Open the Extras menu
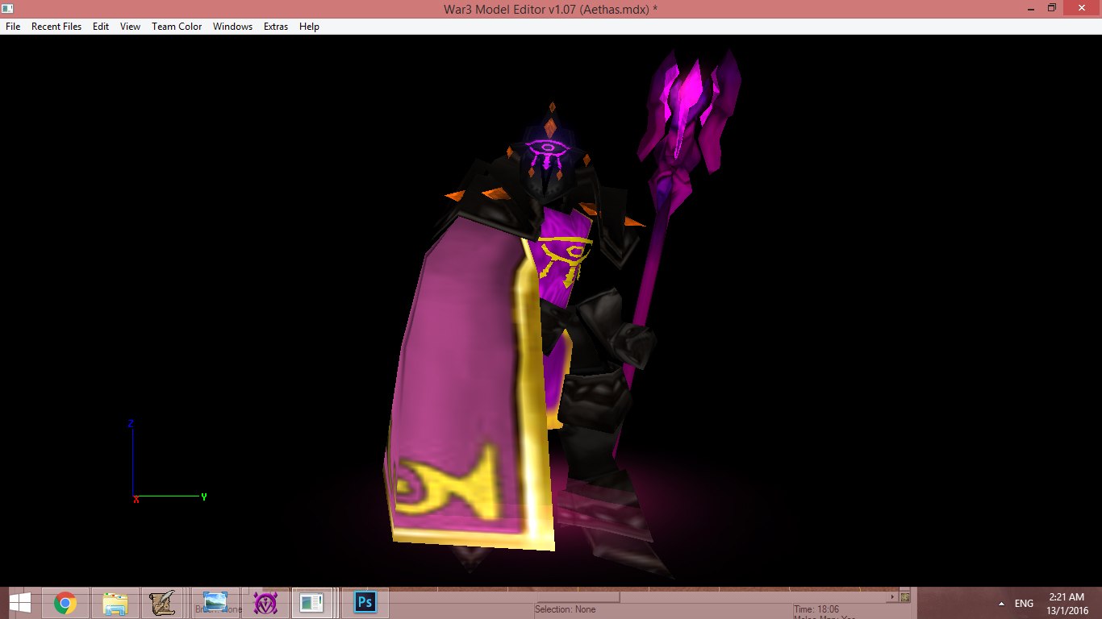 coord(276,27)
